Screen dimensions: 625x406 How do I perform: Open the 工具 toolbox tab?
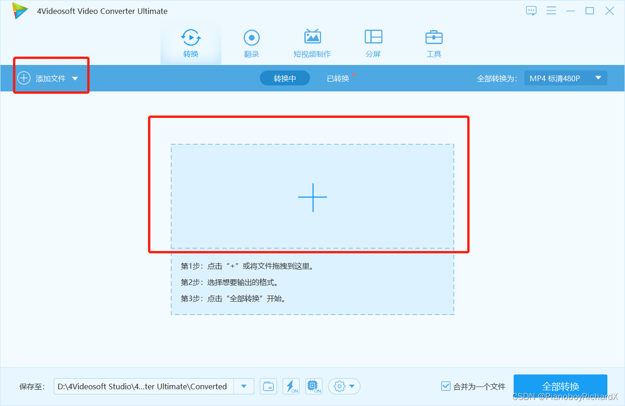pyautogui.click(x=434, y=44)
